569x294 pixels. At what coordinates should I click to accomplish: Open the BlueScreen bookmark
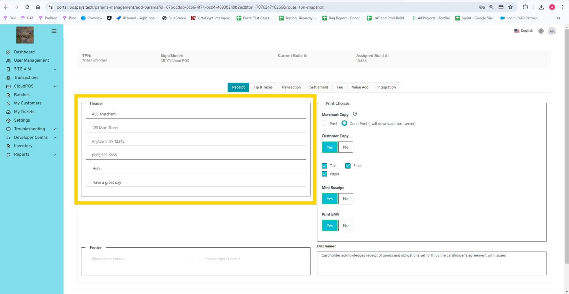point(174,18)
